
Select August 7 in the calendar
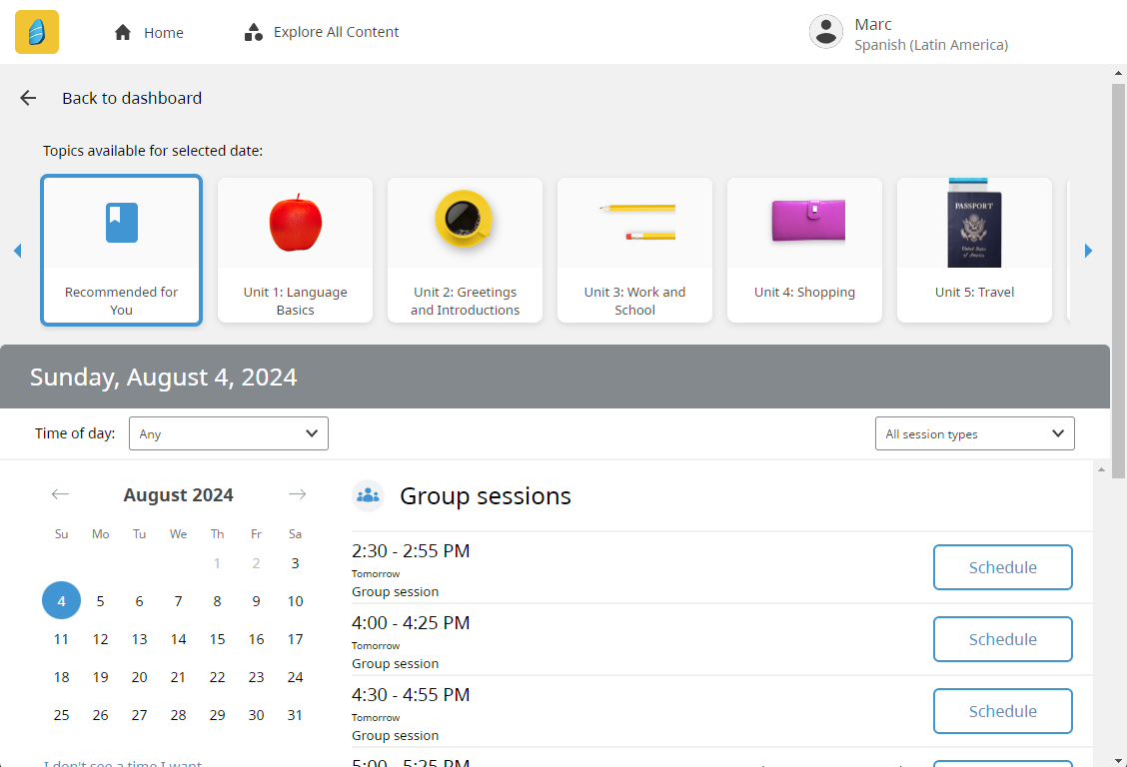point(178,601)
